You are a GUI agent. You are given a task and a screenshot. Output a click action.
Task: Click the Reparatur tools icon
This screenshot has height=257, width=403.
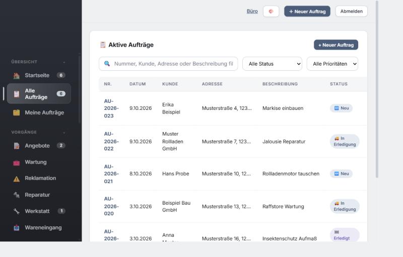[x=17, y=195]
